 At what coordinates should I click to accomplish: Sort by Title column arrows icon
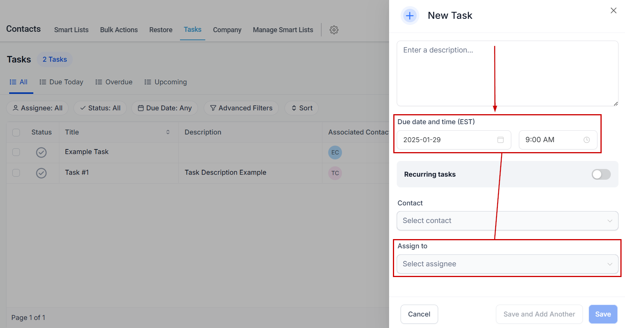click(168, 132)
